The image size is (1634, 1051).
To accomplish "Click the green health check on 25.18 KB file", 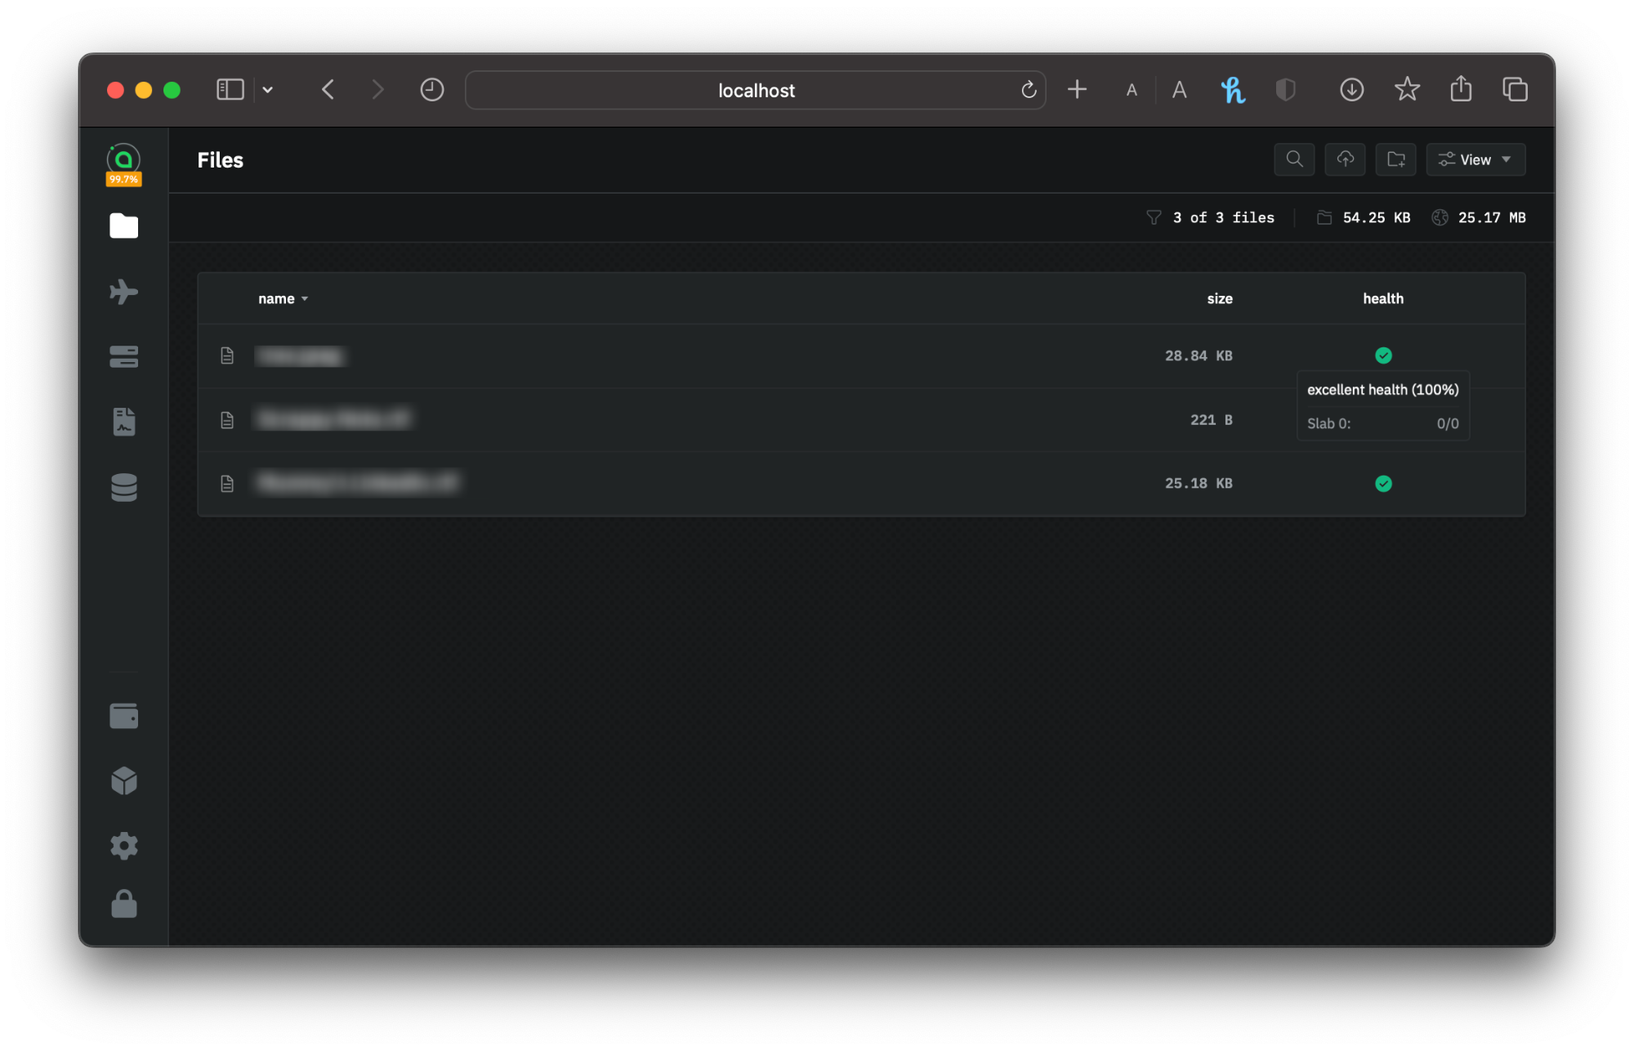I will (1383, 484).
